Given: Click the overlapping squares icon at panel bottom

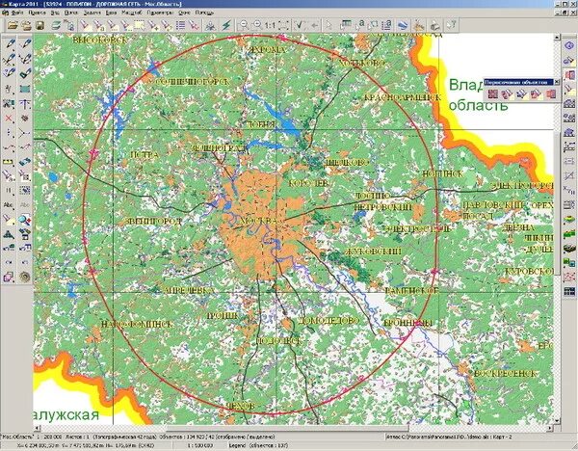Looking at the screenshot, I should pyautogui.click(x=9, y=277).
